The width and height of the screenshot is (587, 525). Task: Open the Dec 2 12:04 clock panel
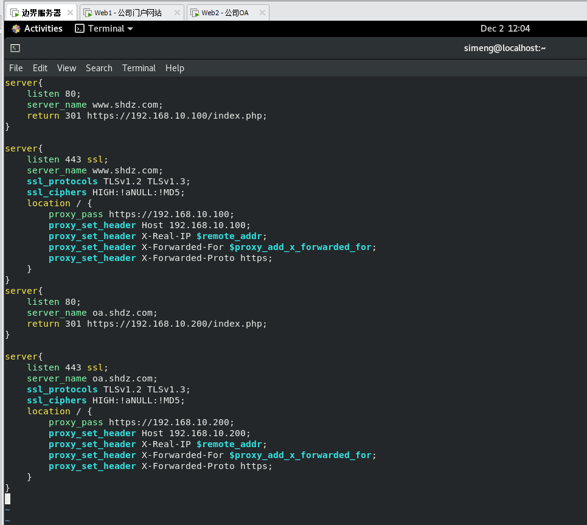pos(505,29)
